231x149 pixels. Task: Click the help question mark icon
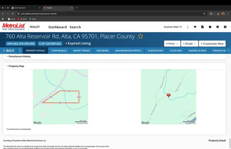(x=225, y=27)
